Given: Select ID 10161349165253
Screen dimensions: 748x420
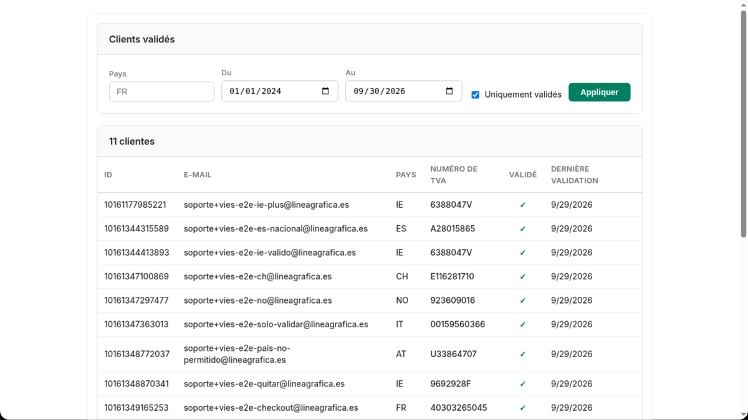Looking at the screenshot, I should tap(137, 408).
